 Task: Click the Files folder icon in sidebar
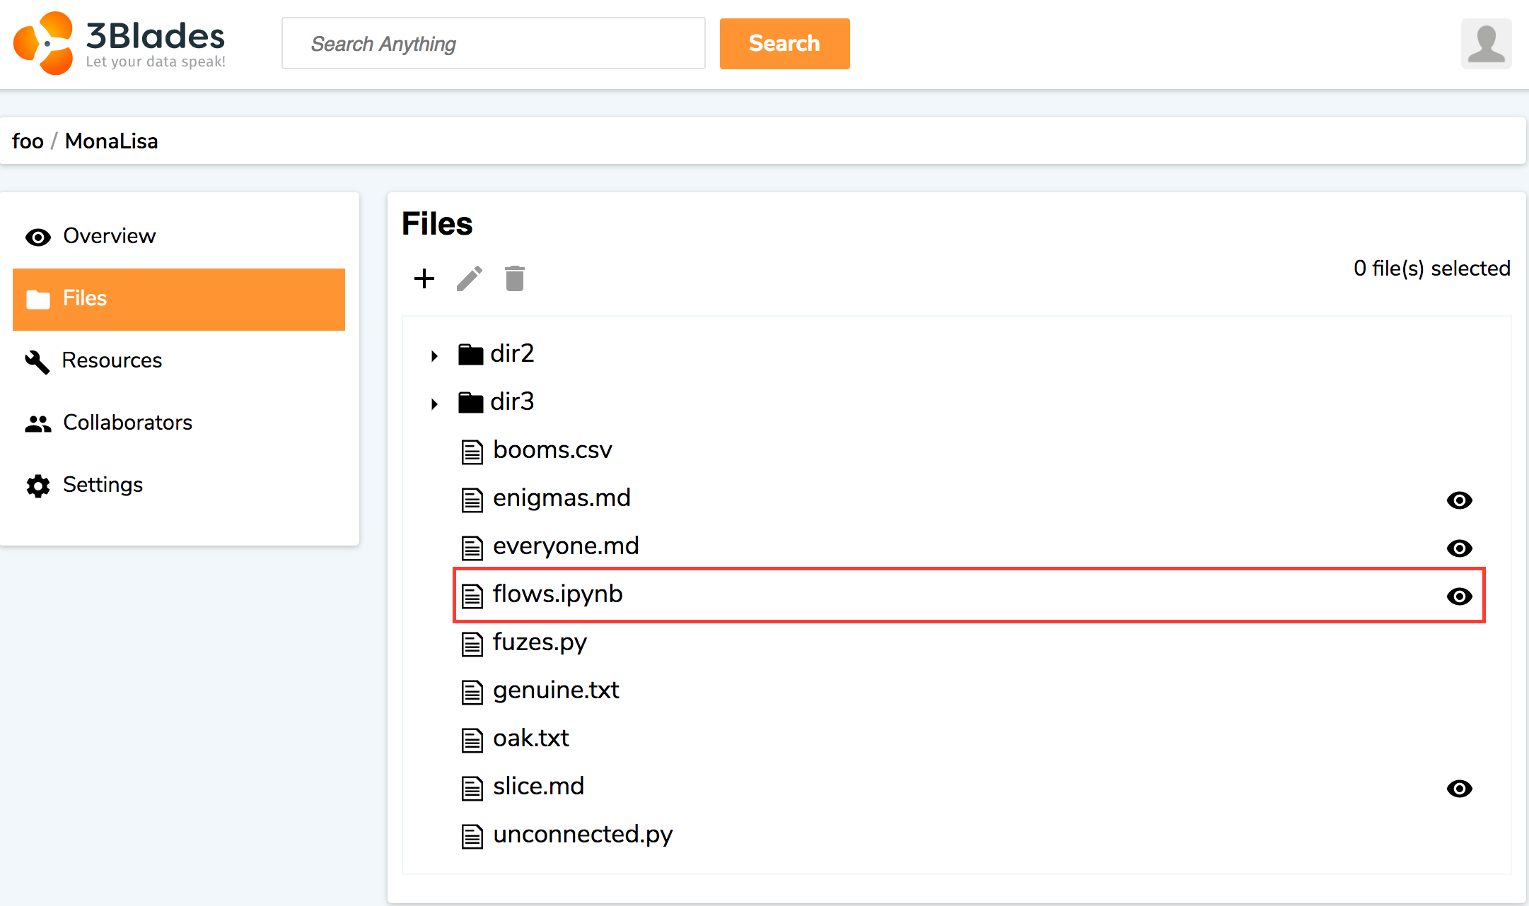38,299
